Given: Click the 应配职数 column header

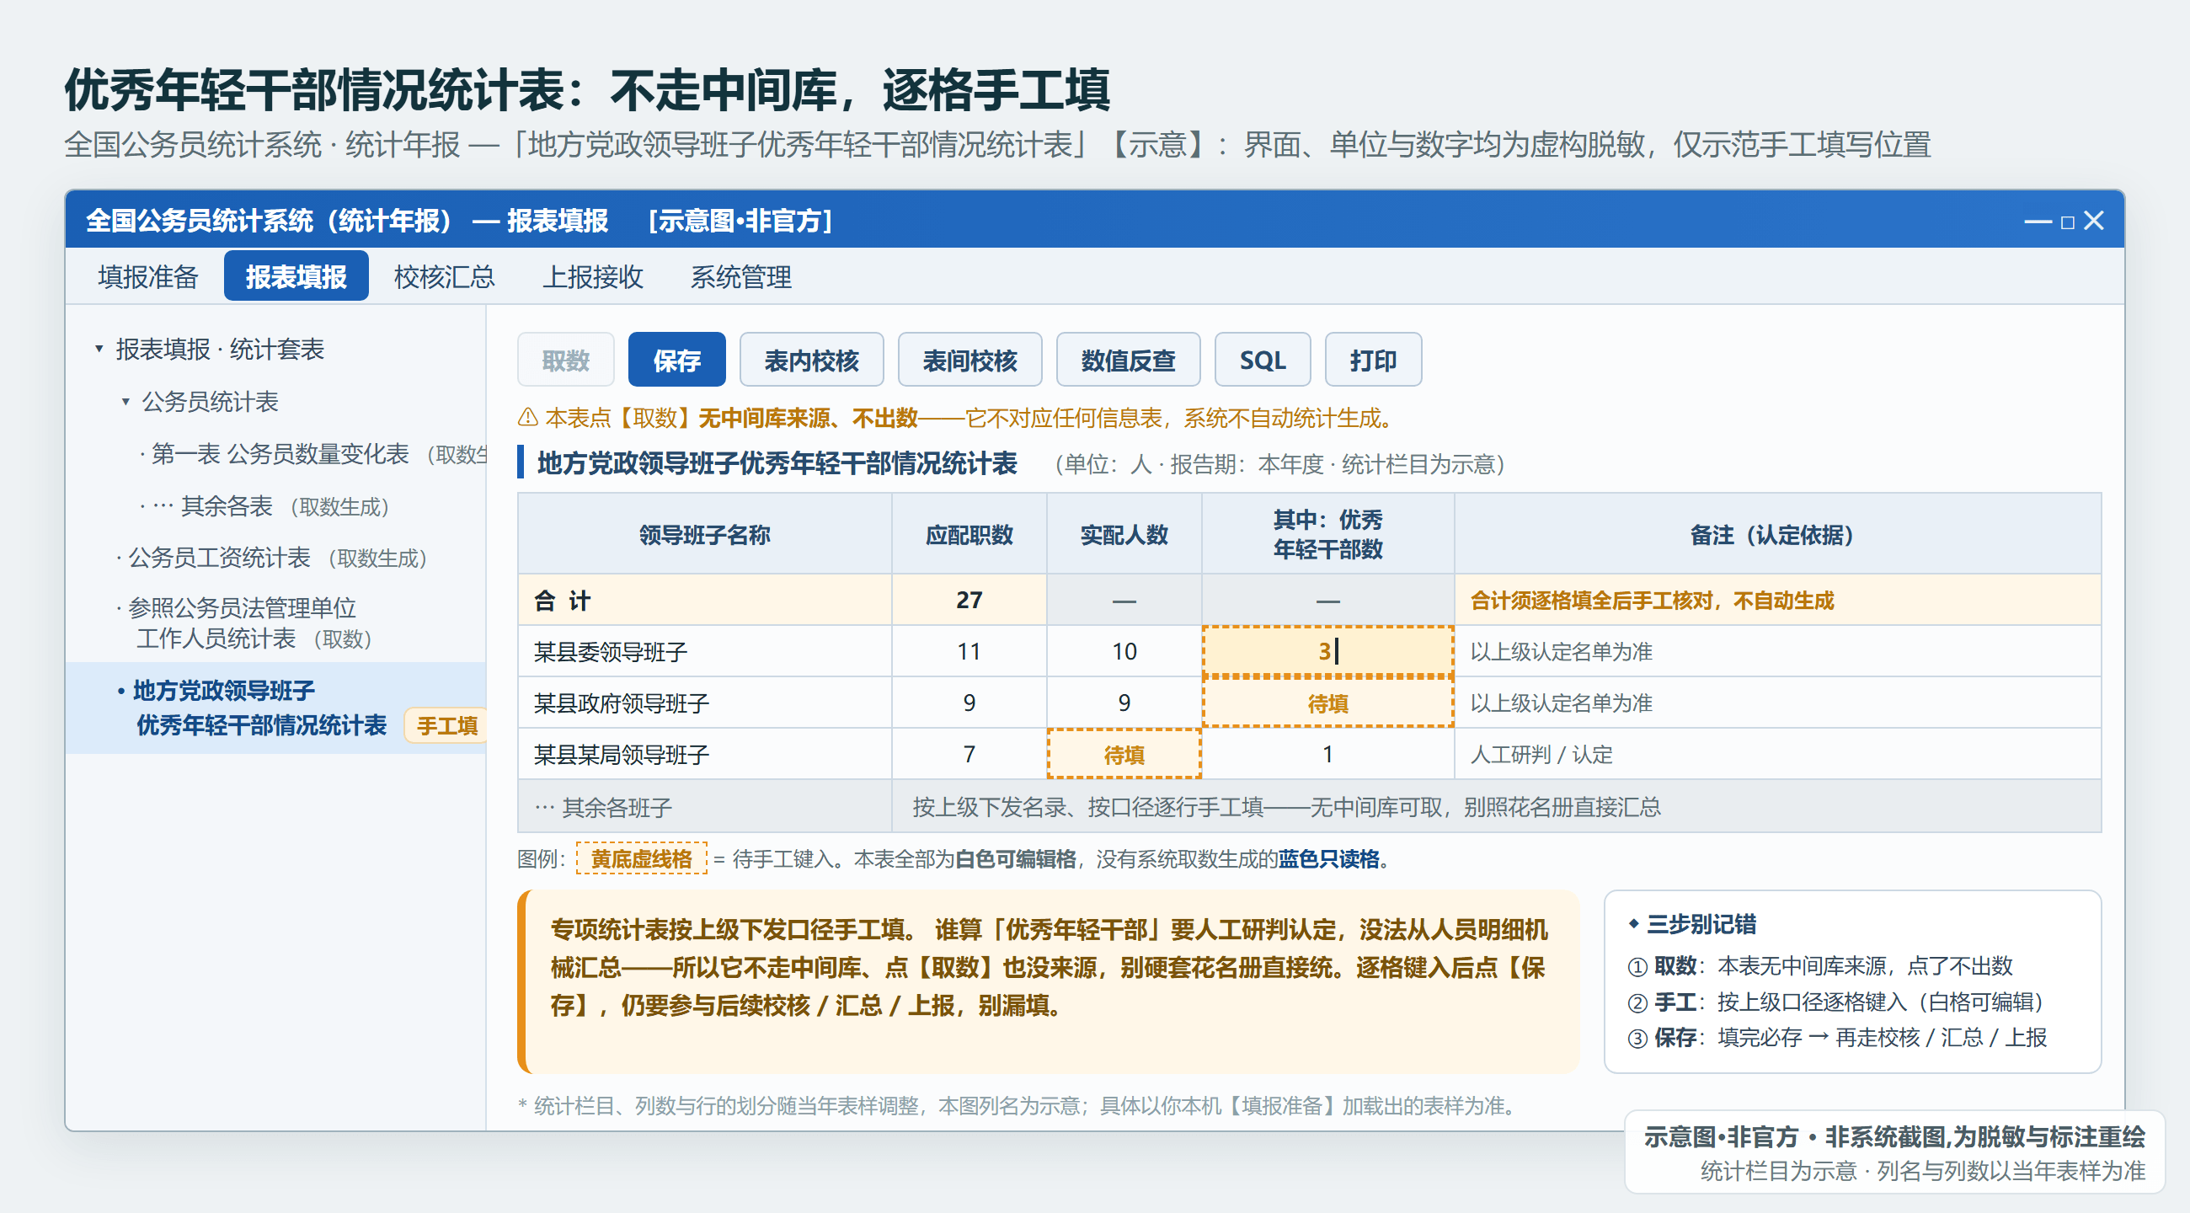Looking at the screenshot, I should point(969,534).
